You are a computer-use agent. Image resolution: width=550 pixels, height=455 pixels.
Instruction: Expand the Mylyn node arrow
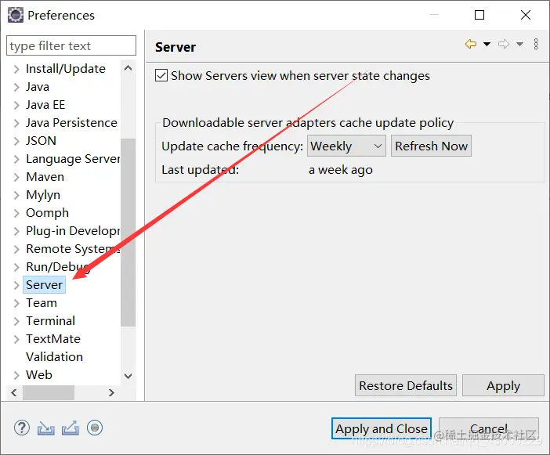pyautogui.click(x=16, y=195)
